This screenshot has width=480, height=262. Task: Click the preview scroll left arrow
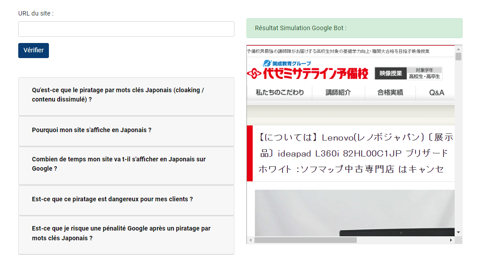click(251, 240)
